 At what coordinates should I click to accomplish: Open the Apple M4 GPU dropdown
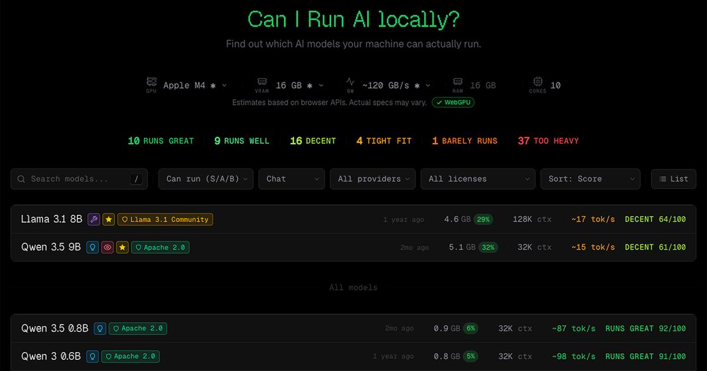pos(195,85)
